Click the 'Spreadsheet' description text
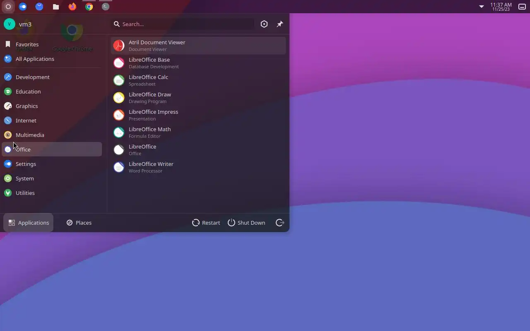This screenshot has height=331, width=530. tap(142, 84)
